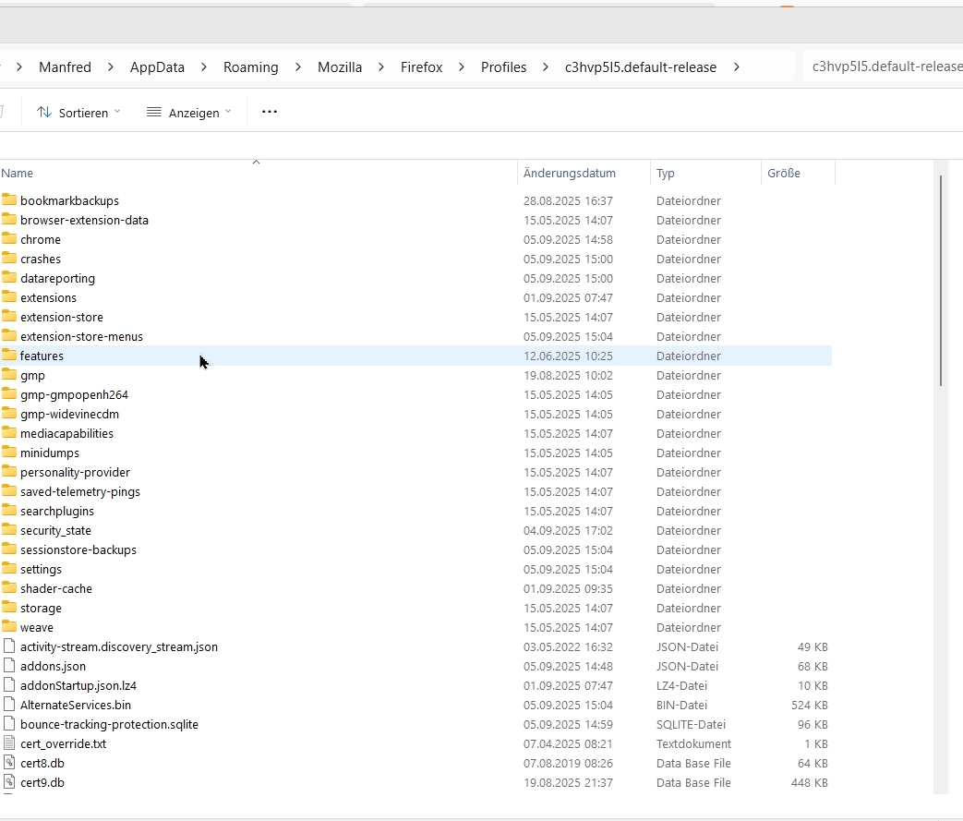Screen dimensions: 963x821
Task: Click the cert9.db database file icon
Action: (9, 782)
